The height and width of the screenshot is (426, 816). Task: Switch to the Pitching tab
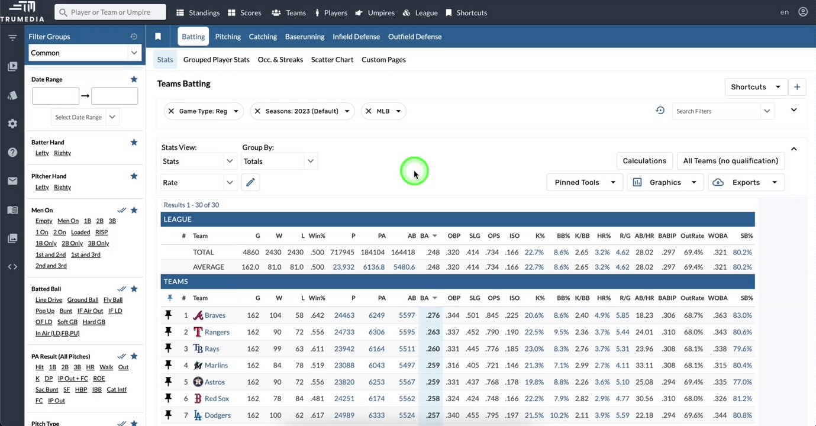point(228,37)
